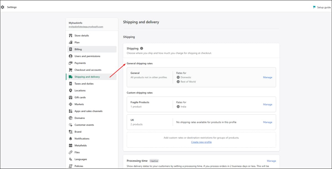Manage the General shipping profile

pyautogui.click(x=268, y=77)
